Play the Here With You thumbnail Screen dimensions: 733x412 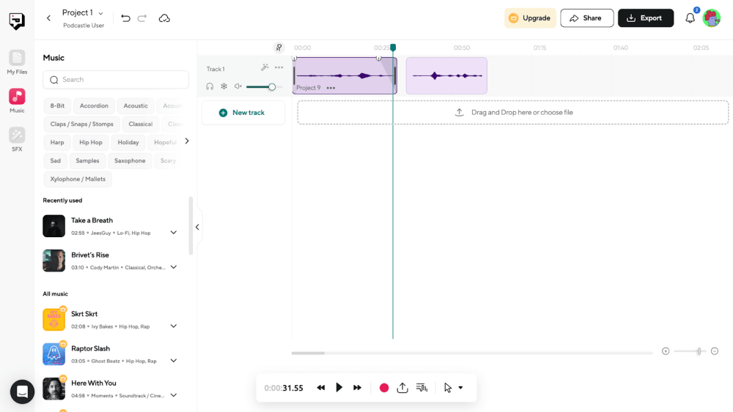tap(54, 389)
